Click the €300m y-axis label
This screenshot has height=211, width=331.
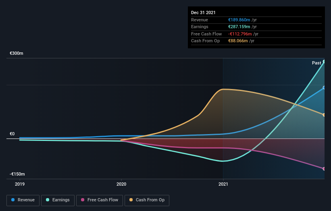pyautogui.click(x=17, y=53)
